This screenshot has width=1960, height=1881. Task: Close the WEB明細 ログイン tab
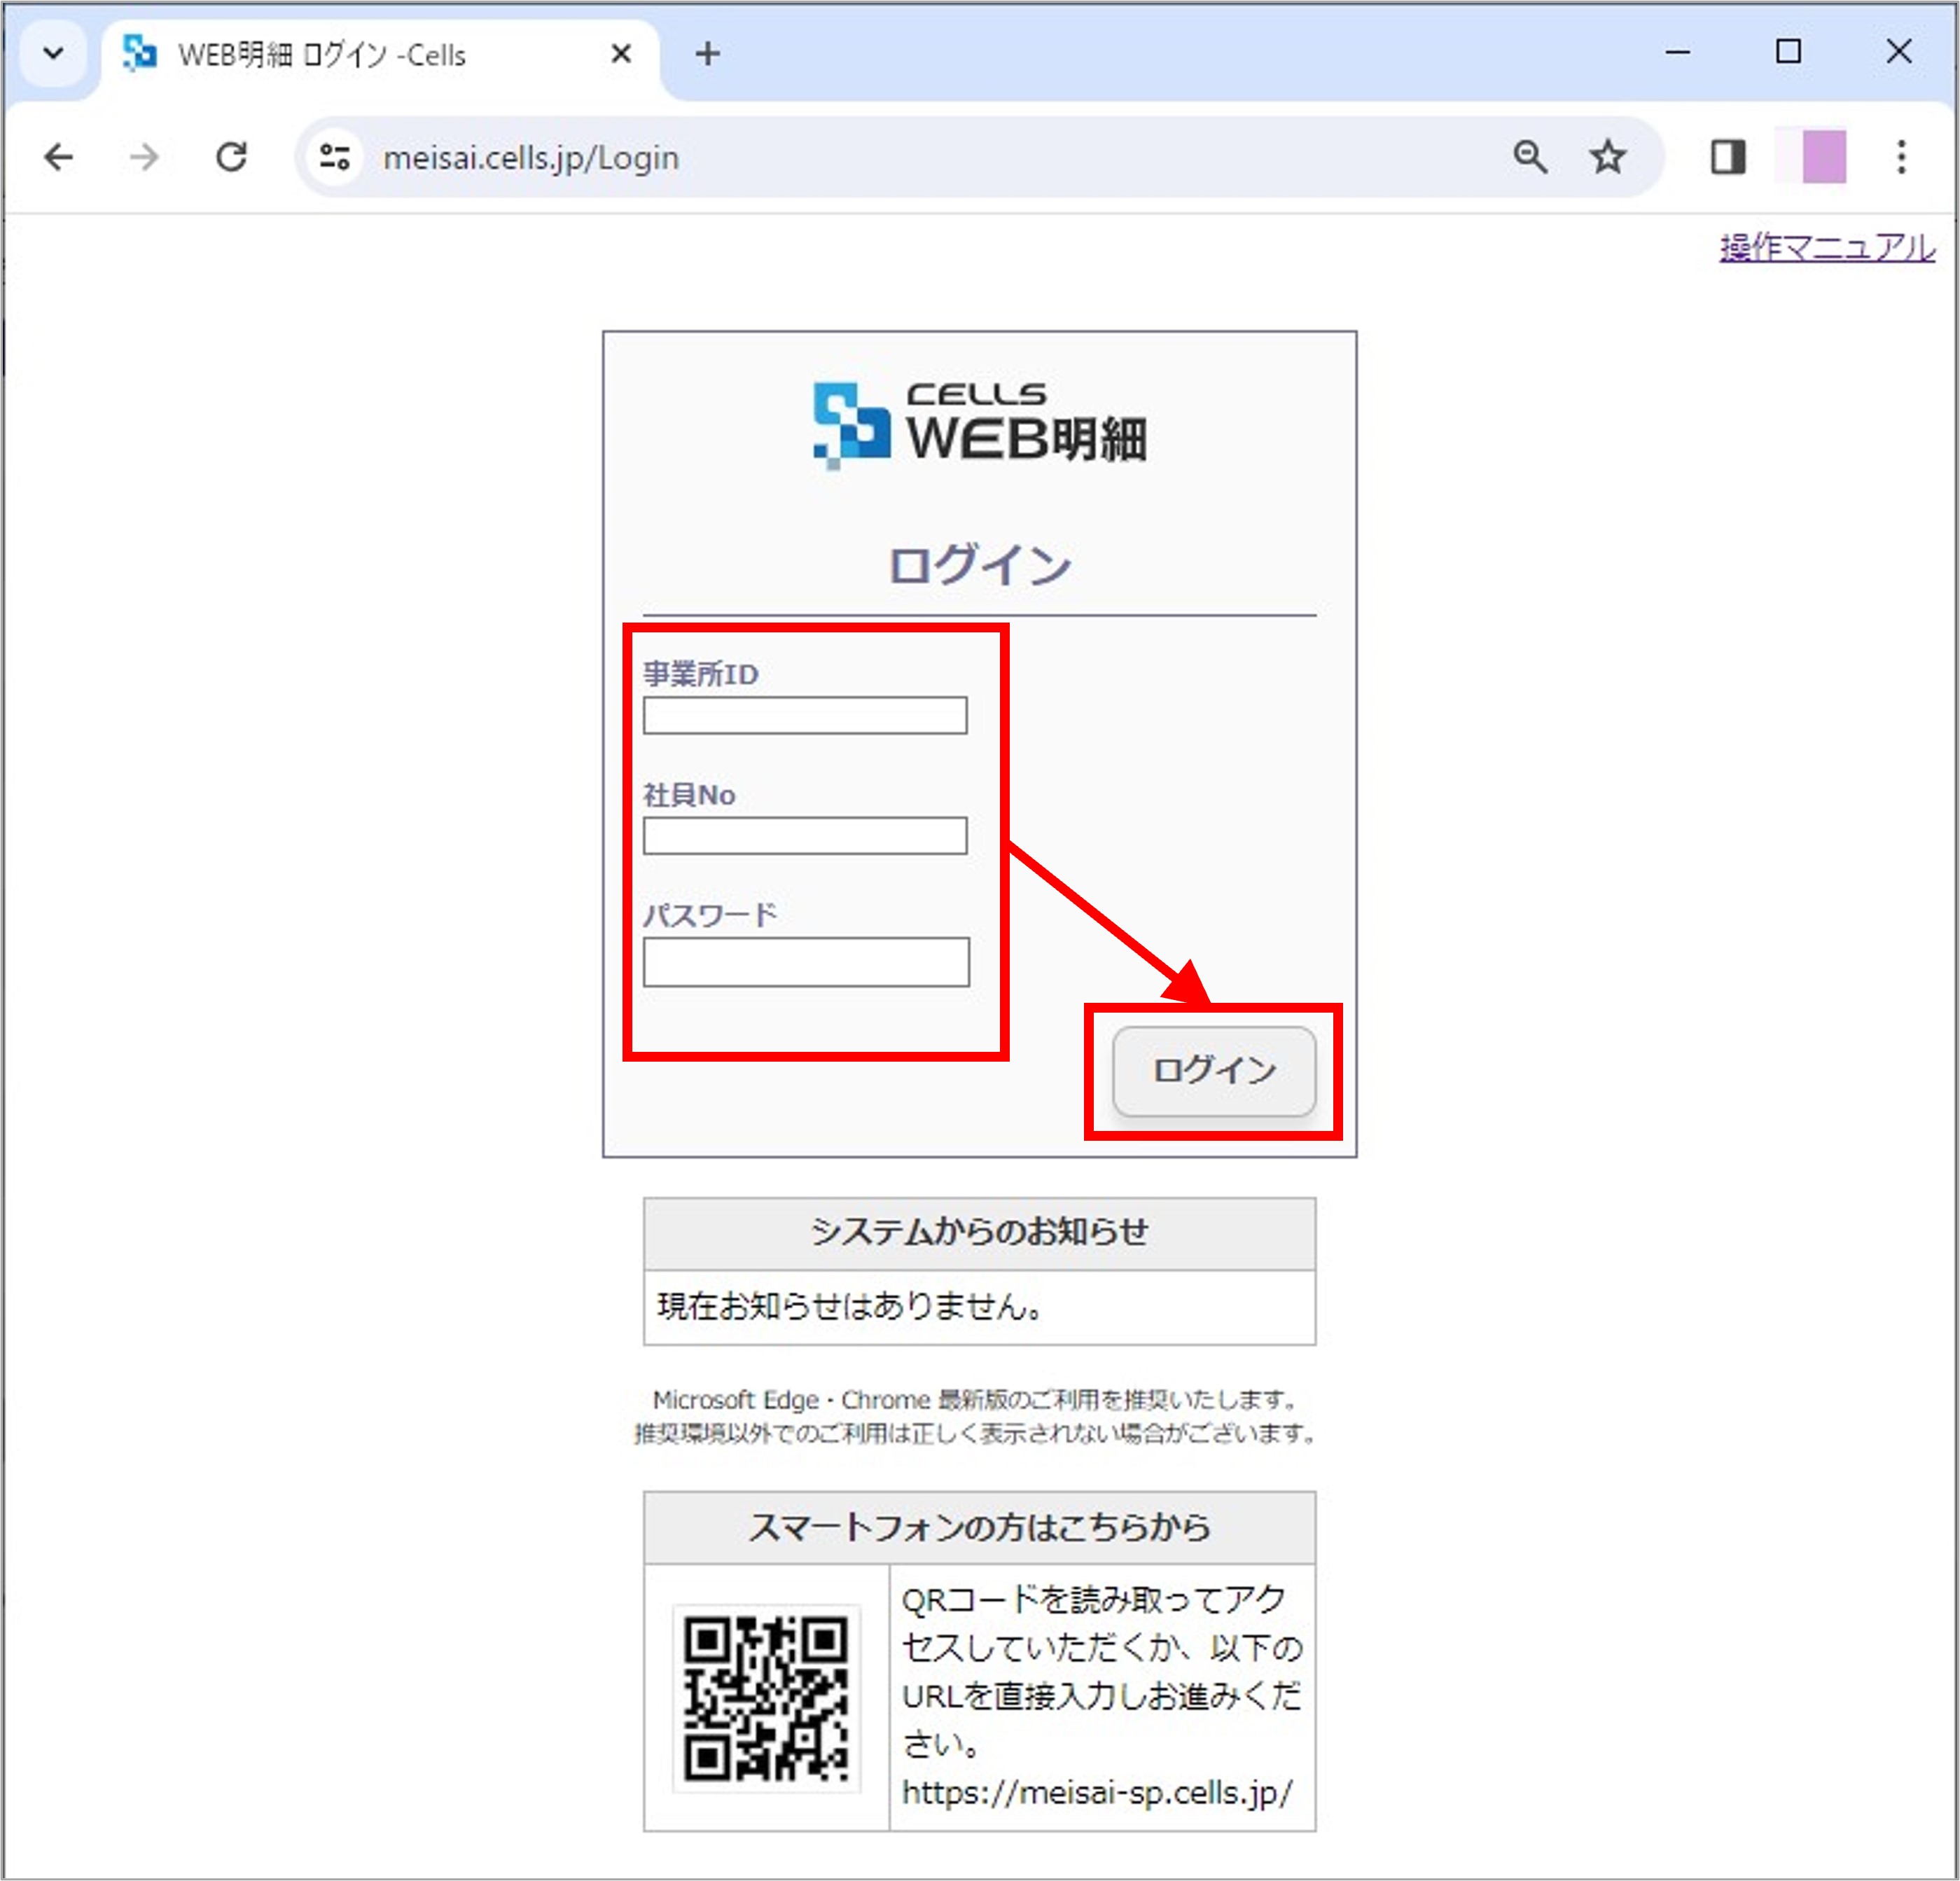click(621, 55)
